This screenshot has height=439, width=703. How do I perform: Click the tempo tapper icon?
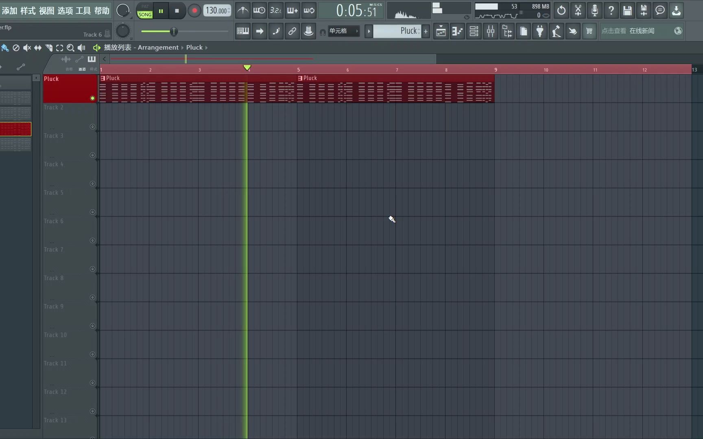[556, 31]
